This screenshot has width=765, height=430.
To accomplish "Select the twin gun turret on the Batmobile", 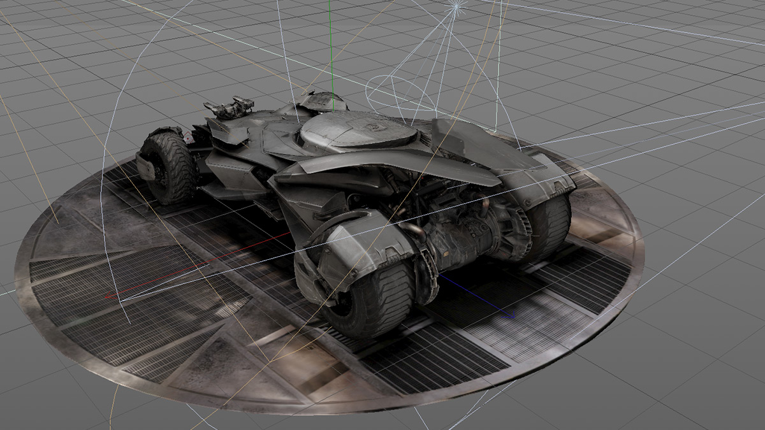I will click(229, 106).
